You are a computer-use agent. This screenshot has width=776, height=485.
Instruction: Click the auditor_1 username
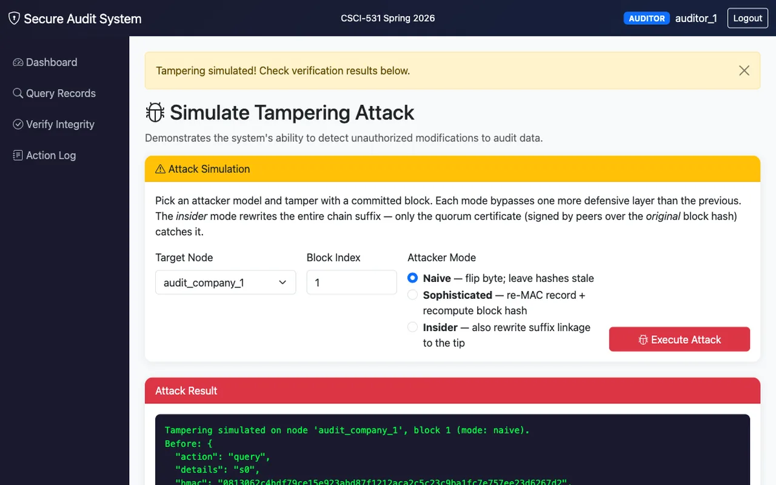point(696,18)
